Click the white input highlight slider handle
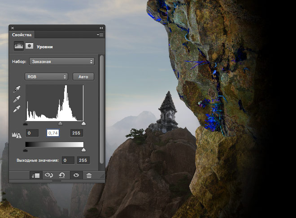296x218 pixels. click(83, 123)
